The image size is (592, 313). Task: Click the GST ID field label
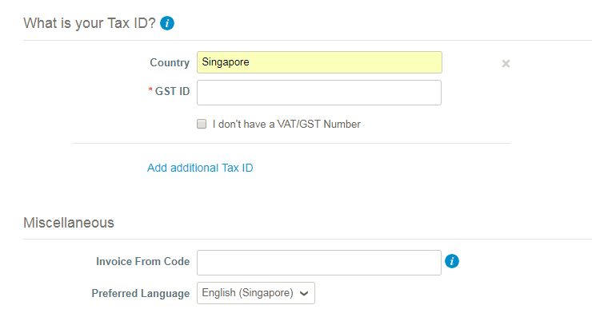pyautogui.click(x=172, y=91)
